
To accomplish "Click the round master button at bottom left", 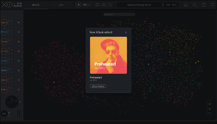I will (4, 114).
